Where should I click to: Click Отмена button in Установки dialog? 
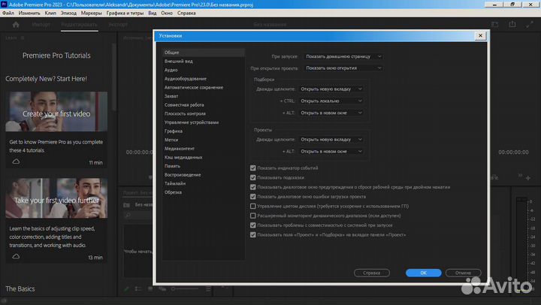(x=463, y=273)
